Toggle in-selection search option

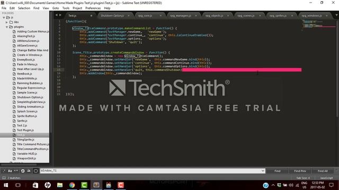click(x=29, y=171)
